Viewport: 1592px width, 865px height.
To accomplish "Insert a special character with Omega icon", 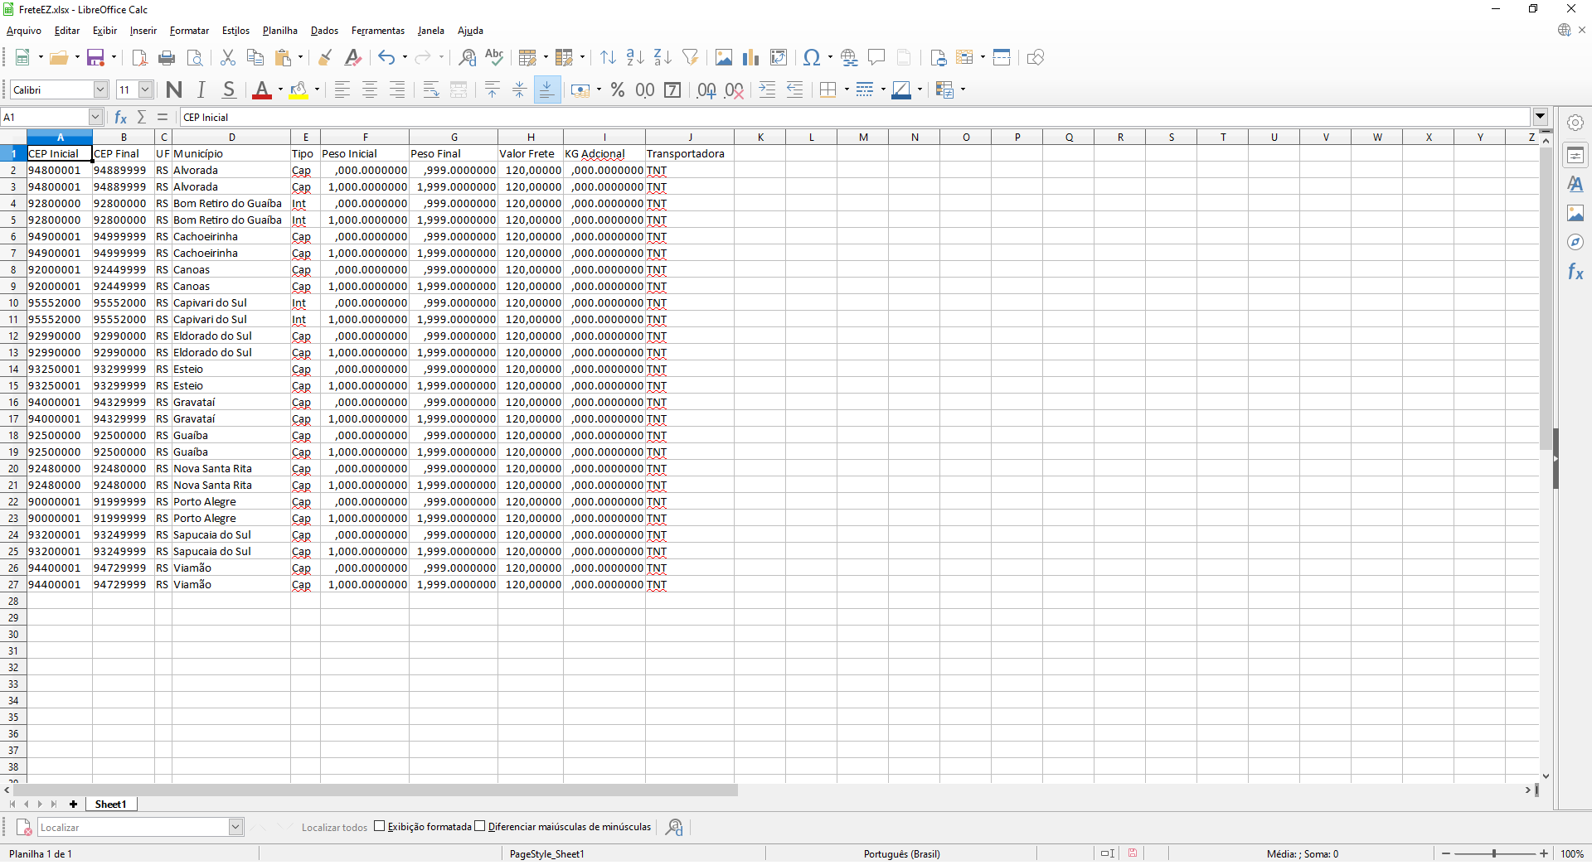I will [x=811, y=57].
